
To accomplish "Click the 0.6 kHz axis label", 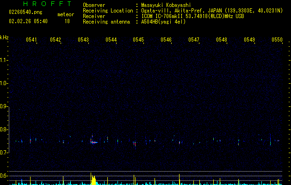I will coord(4,176).
